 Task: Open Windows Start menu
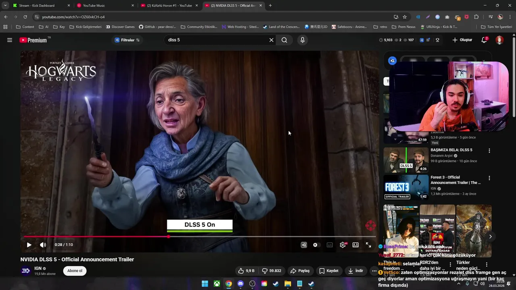pyautogui.click(x=205, y=284)
